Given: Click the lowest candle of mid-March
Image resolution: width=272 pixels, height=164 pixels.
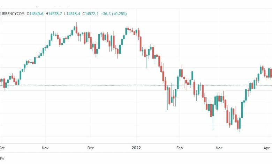Looking at the screenshot, I should 240,124.
